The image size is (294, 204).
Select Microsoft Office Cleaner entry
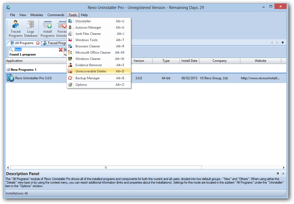pyautogui.click(x=99, y=53)
